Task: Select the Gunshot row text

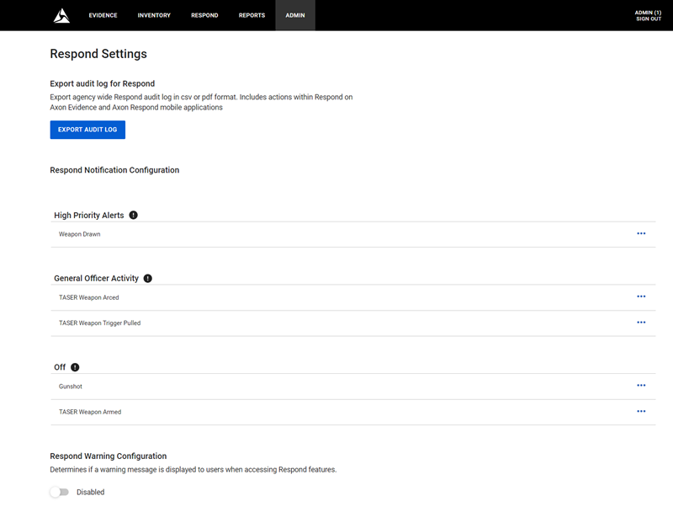Action: [71, 387]
